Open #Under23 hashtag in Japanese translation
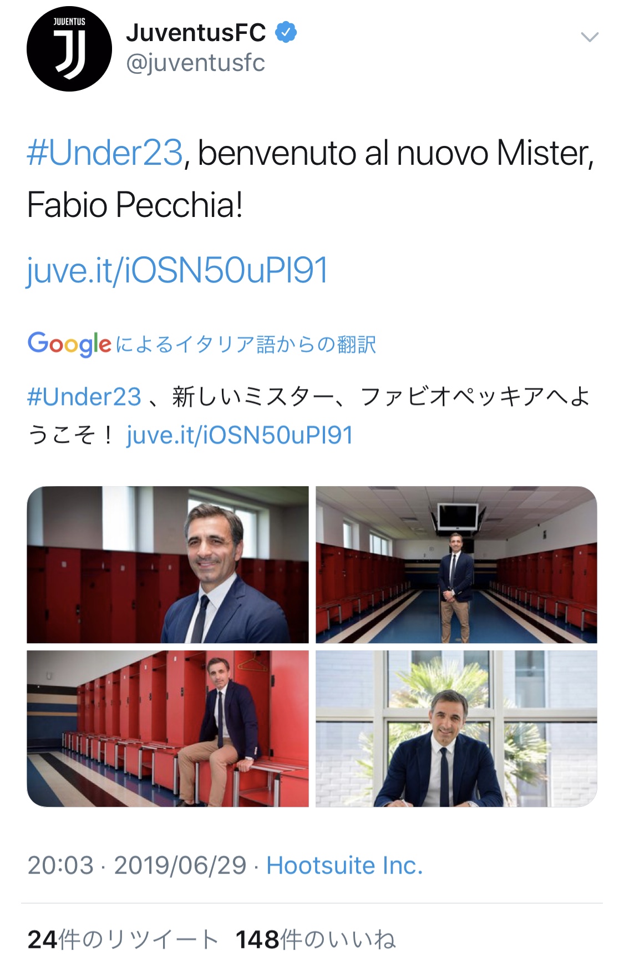The height and width of the screenshot is (960, 624). click(x=84, y=397)
